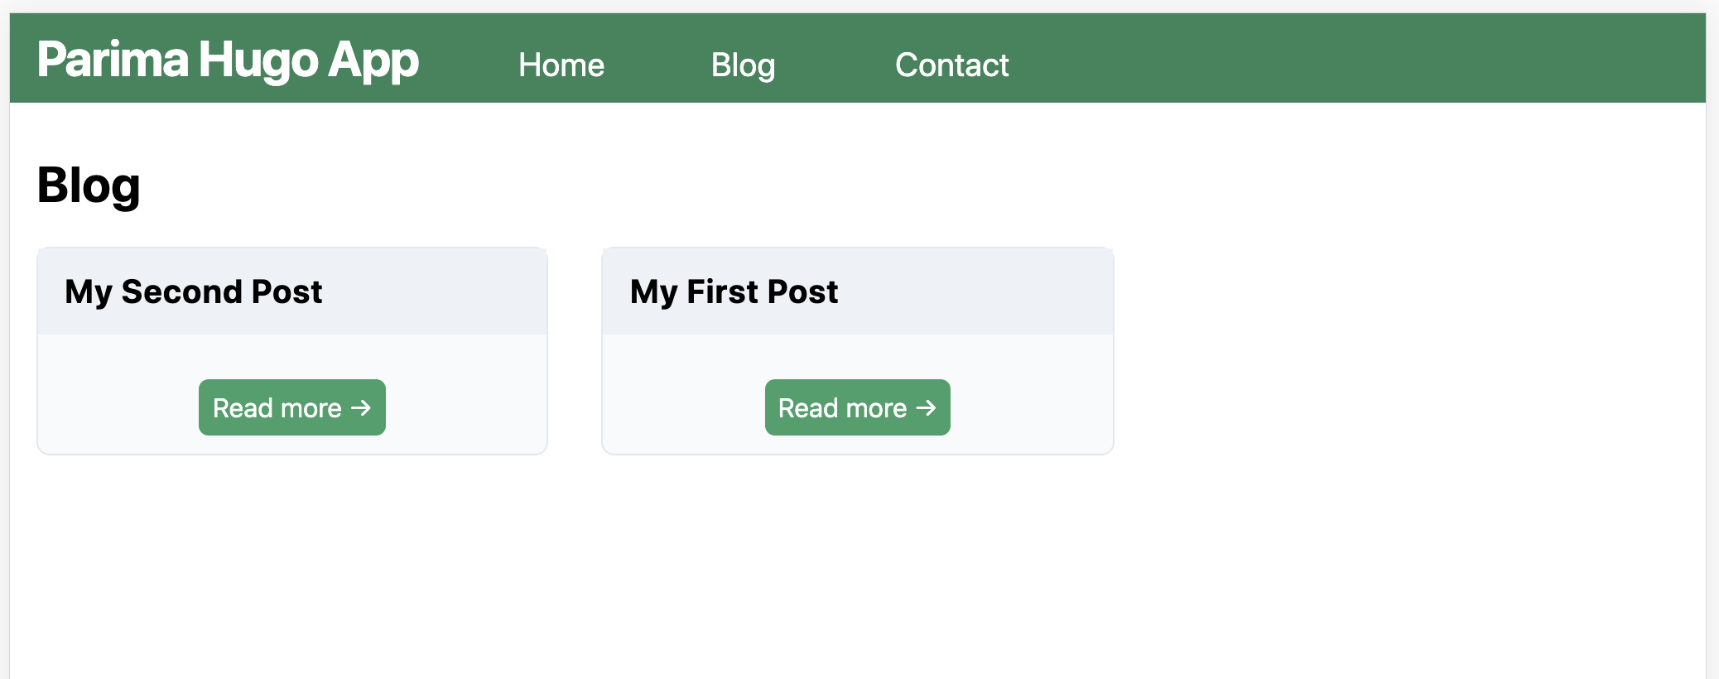Open the My First Post article title
This screenshot has width=1719, height=679.
[x=734, y=291]
